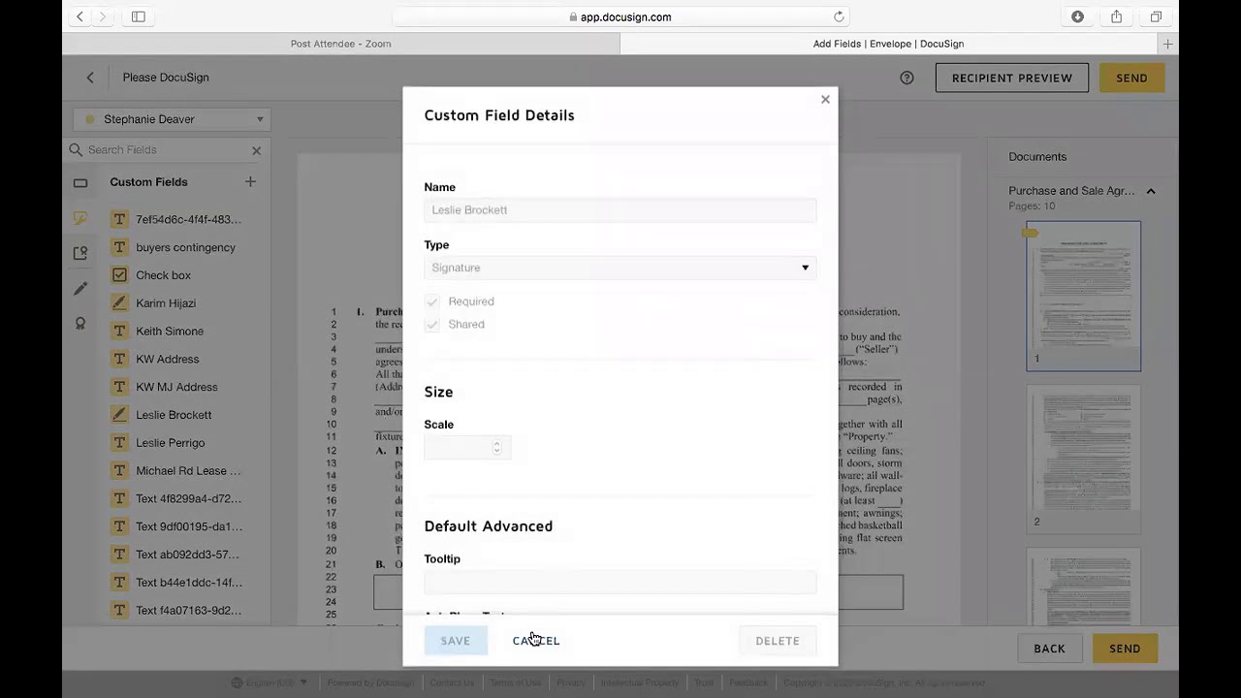The image size is (1241, 698).
Task: Select the Leslie Brockett signature icon
Action: (x=119, y=414)
